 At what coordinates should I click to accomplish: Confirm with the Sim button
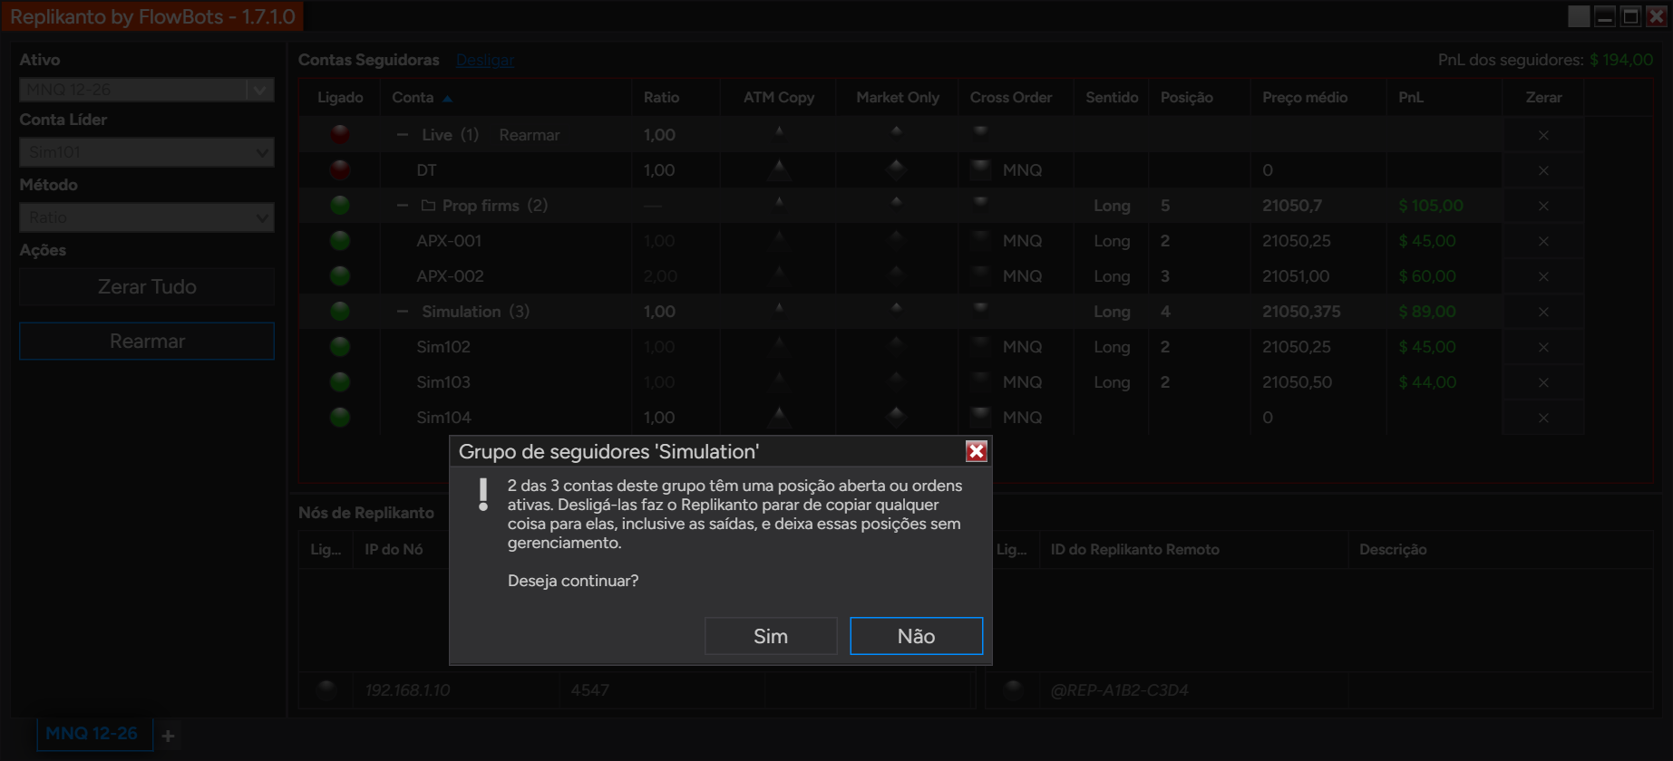(x=771, y=636)
